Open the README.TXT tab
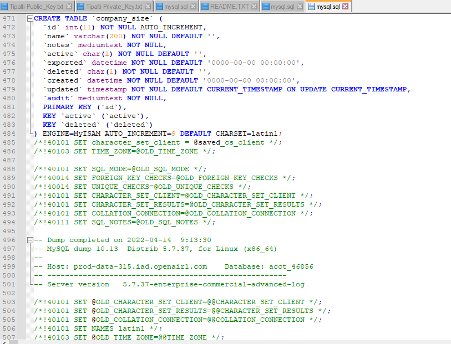The width and height of the screenshot is (451, 344). [230, 6]
